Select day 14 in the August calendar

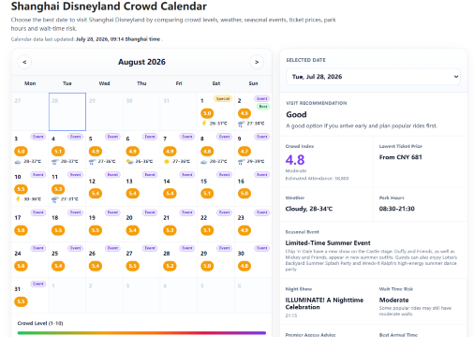click(179, 187)
